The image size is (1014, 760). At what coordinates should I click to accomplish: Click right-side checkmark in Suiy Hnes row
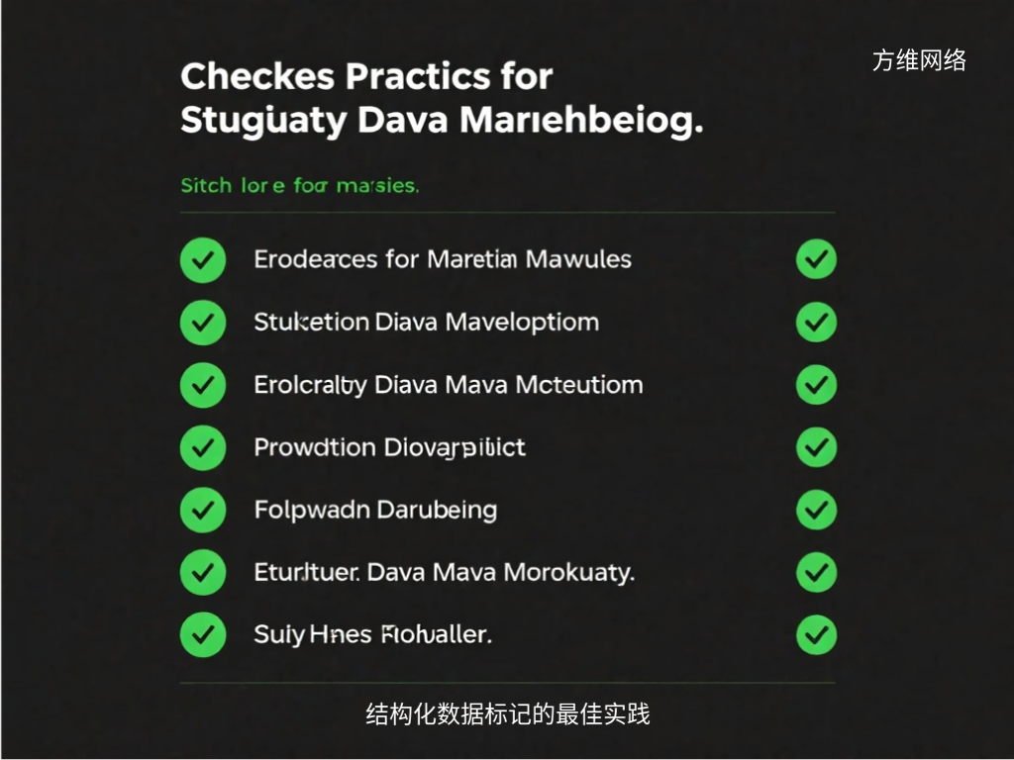816,634
